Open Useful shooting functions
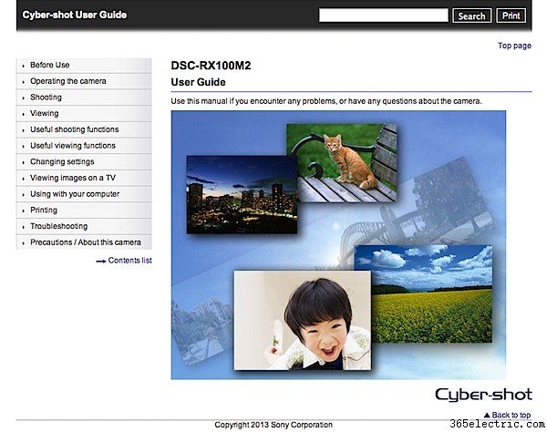 point(84,129)
